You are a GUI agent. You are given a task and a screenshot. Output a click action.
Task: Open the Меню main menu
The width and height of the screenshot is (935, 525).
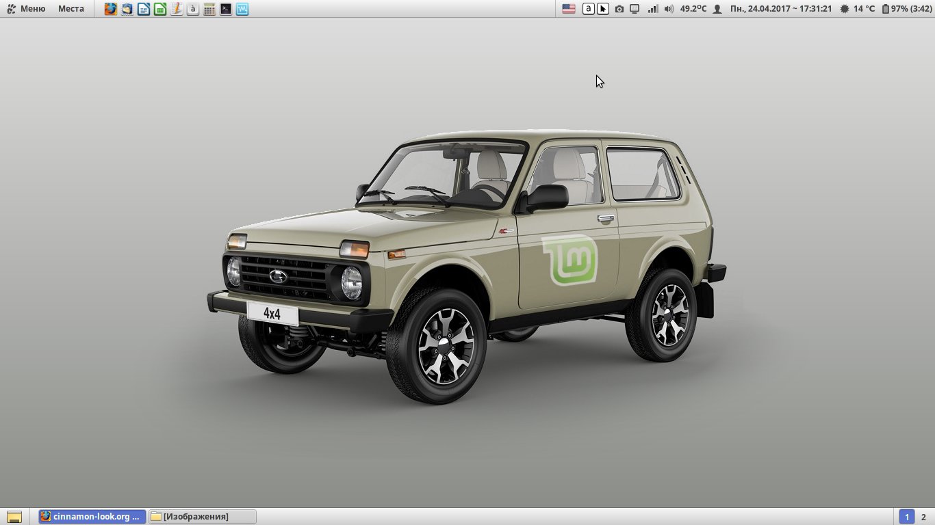point(26,9)
